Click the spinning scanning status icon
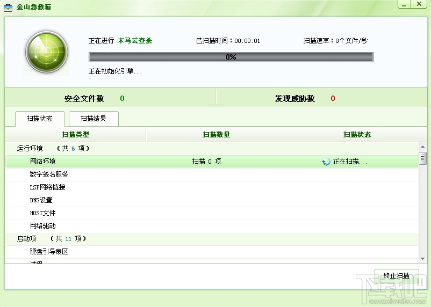Image resolution: width=431 pixels, height=307 pixels. 326,162
